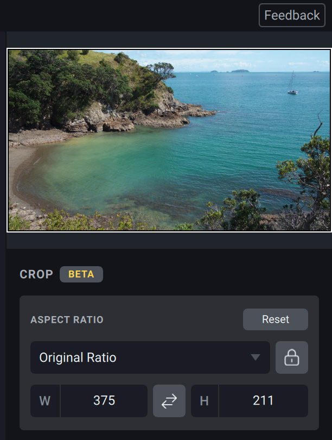Click the crop frame's bottom-right corner
The height and width of the screenshot is (440, 332).
[x=330, y=230]
